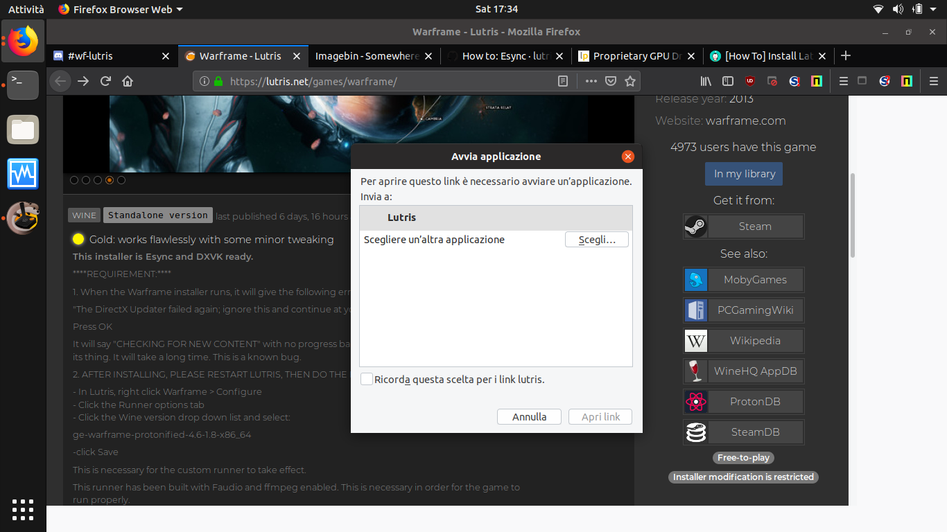Expand the Firefox Browser Web app menu
This screenshot has height=532, width=947.
click(121, 9)
